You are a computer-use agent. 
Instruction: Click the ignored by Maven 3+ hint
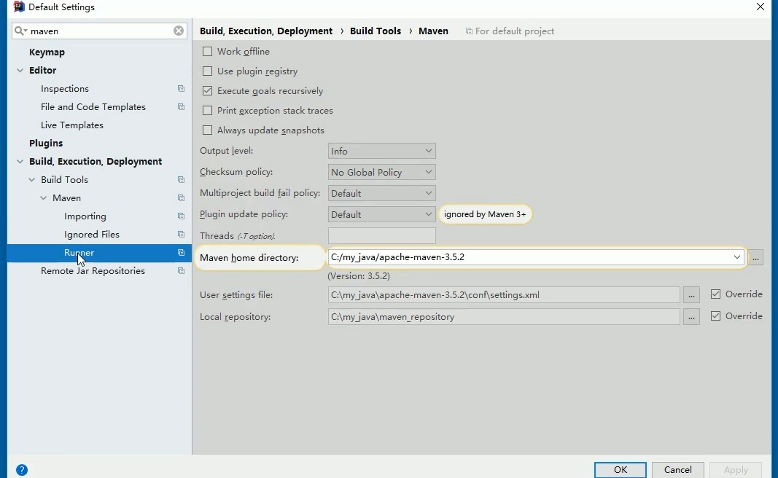(x=485, y=214)
